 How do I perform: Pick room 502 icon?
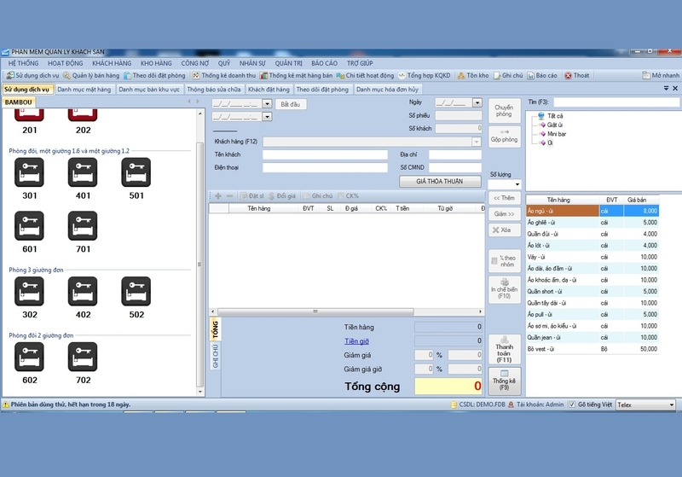[x=136, y=292]
